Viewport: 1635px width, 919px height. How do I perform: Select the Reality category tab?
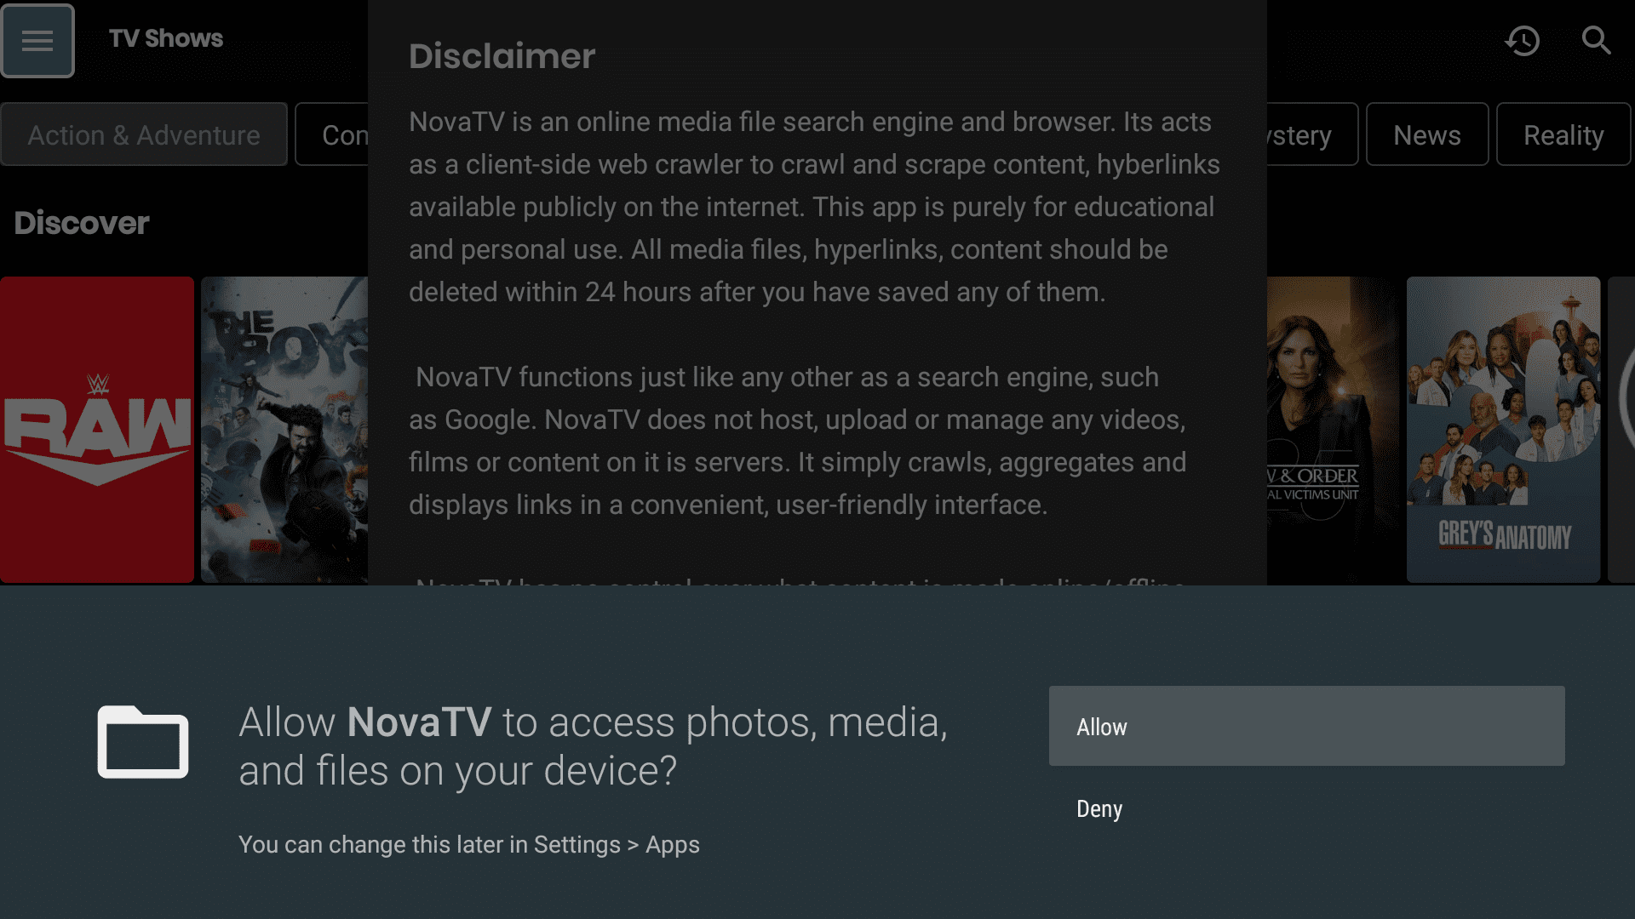[x=1563, y=134]
